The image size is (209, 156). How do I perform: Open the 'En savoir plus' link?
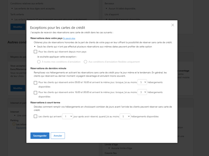click(x=69, y=38)
